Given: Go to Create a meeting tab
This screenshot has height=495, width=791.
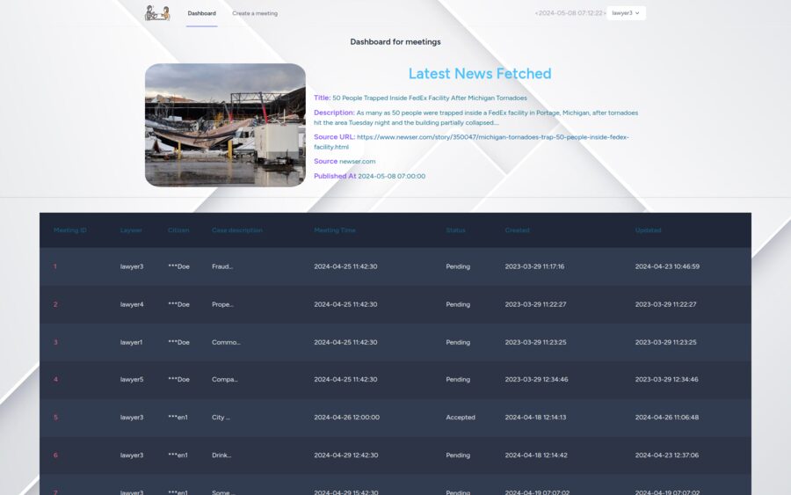Looking at the screenshot, I should pos(255,13).
